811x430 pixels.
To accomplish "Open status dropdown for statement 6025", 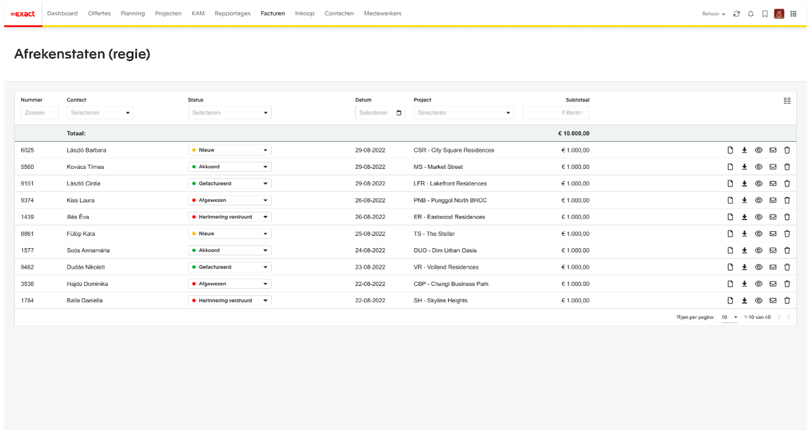I will [x=230, y=150].
